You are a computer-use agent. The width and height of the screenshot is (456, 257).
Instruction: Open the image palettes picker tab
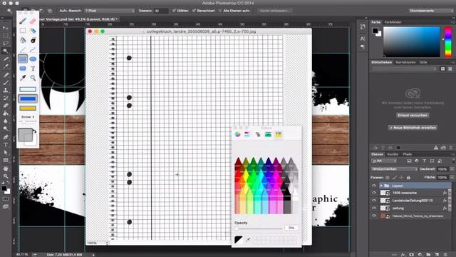268,134
